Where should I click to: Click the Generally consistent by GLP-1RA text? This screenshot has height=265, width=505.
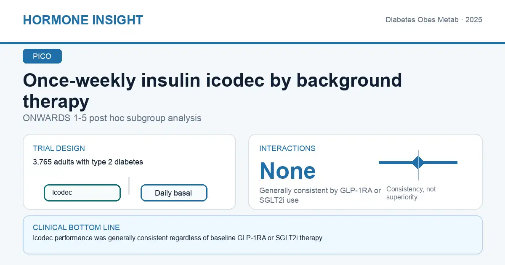point(320,195)
